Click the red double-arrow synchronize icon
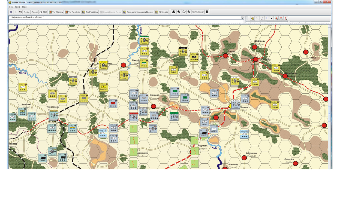 pyautogui.click(x=285, y=19)
